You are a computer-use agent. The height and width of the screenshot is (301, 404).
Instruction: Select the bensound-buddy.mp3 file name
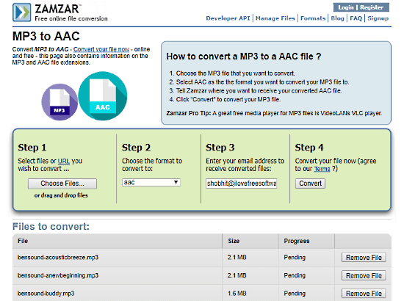click(x=46, y=294)
